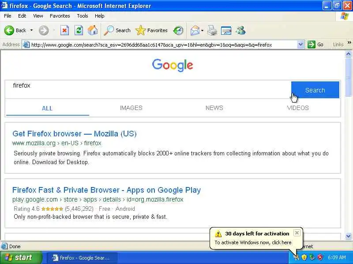Click the Windows flag logo in the menu bar corner
Viewport: 353px width, 264px height.
[x=345, y=16]
